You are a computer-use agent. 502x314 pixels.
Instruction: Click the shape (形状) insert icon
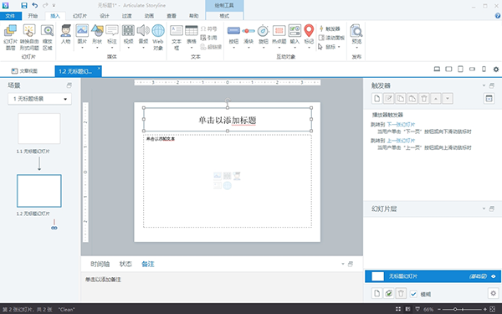pos(97,30)
